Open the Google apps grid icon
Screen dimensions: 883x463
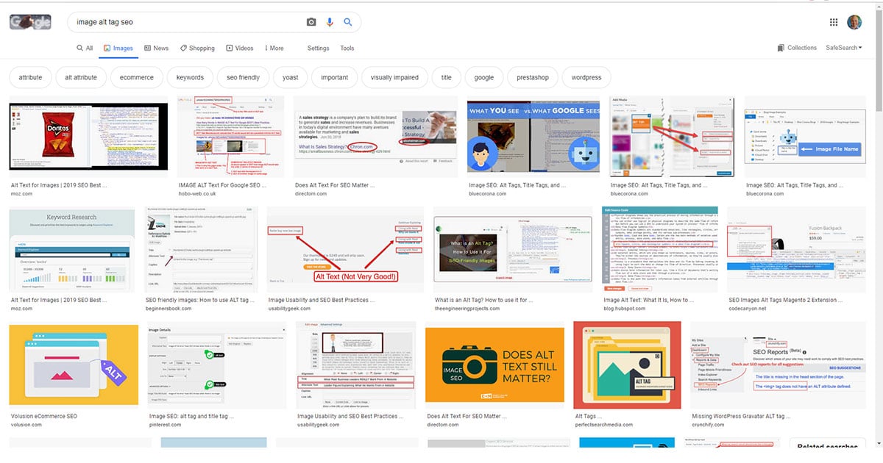(x=834, y=22)
